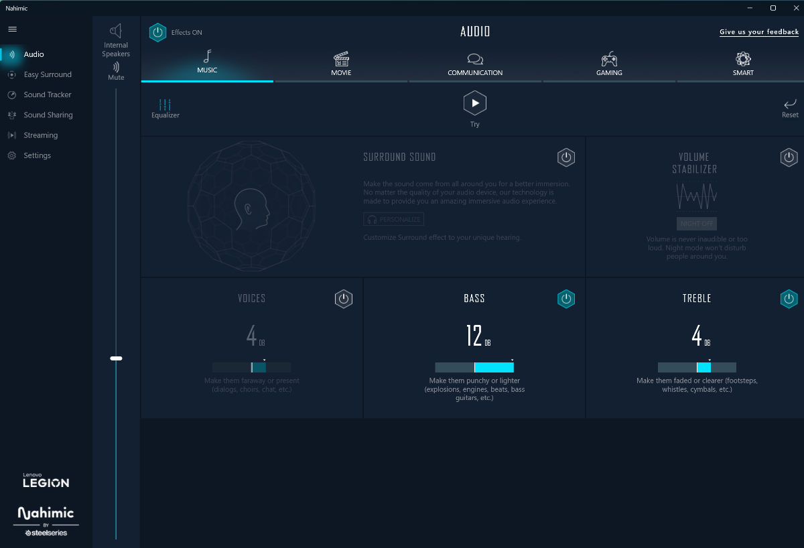Reset audio settings with Reset arrow
The image size is (804, 548).
click(790, 107)
